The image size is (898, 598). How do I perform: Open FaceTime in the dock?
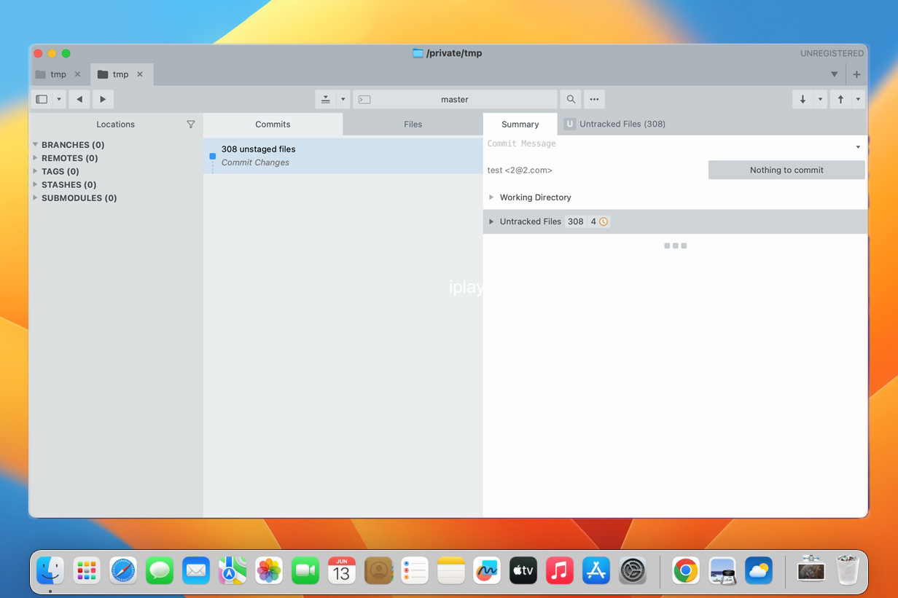point(305,571)
